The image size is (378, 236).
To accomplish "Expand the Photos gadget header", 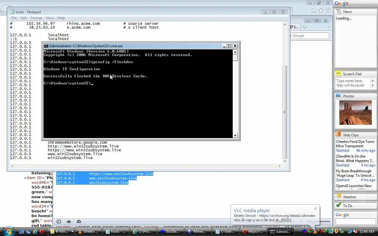I will 356,96.
